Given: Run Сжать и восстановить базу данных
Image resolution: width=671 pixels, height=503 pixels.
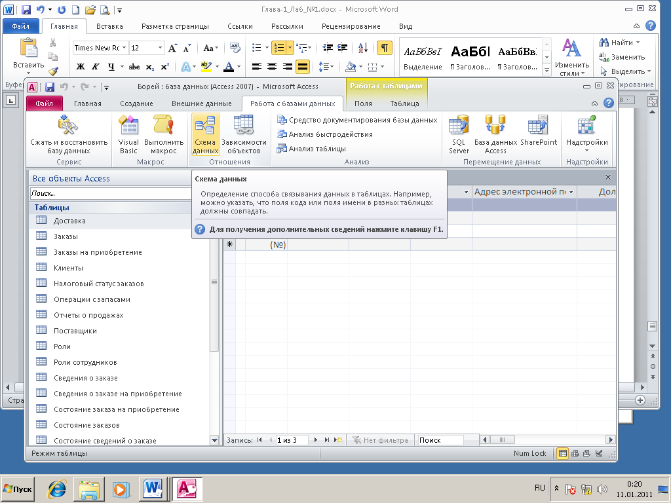Looking at the screenshot, I should (x=68, y=134).
